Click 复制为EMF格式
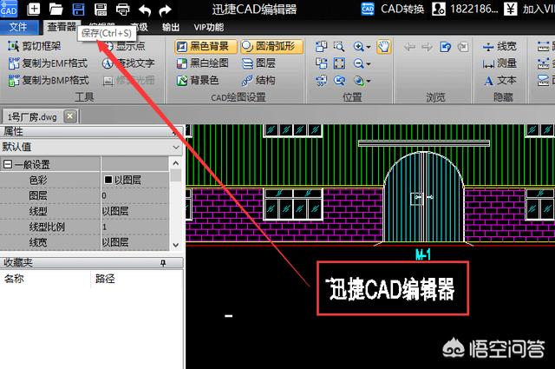Viewport: 555px width, 369px height. click(48, 63)
